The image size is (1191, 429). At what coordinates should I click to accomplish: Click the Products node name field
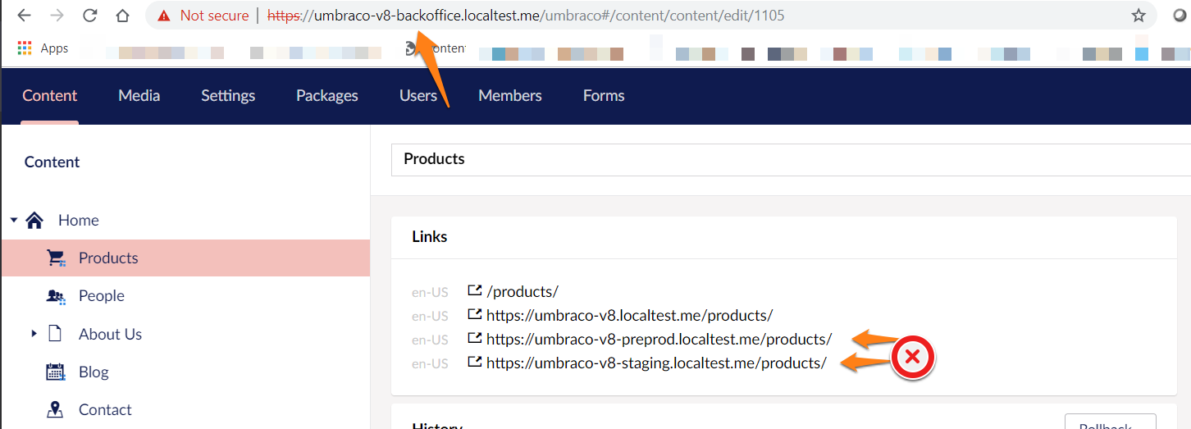tap(787, 159)
